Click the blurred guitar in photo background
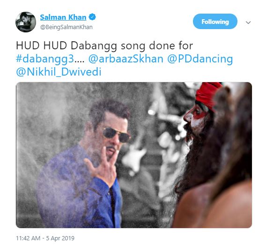266x245 pixels. tap(134, 159)
